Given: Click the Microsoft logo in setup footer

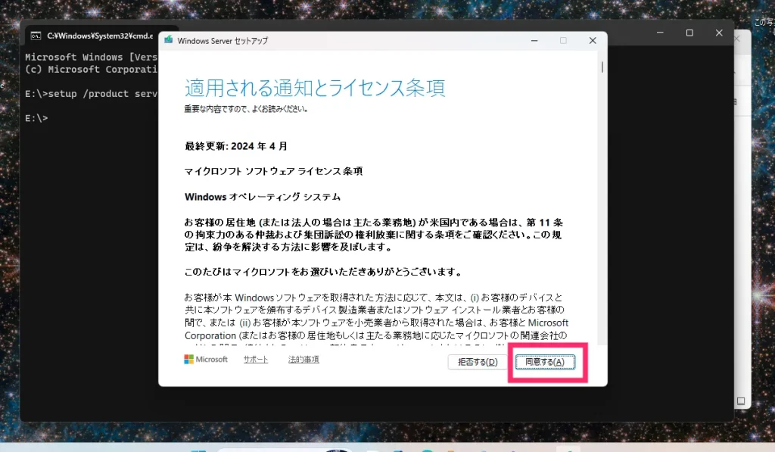Looking at the screenshot, I should point(206,360).
